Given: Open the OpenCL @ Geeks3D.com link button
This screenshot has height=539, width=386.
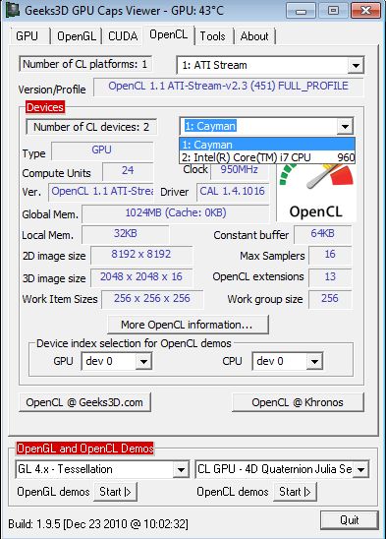Looking at the screenshot, I should [84, 402].
